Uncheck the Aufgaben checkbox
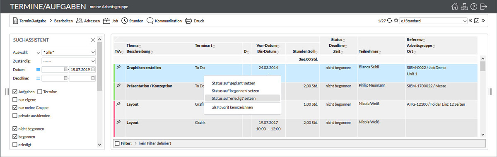The width and height of the screenshot is (497, 157). (x=15, y=92)
